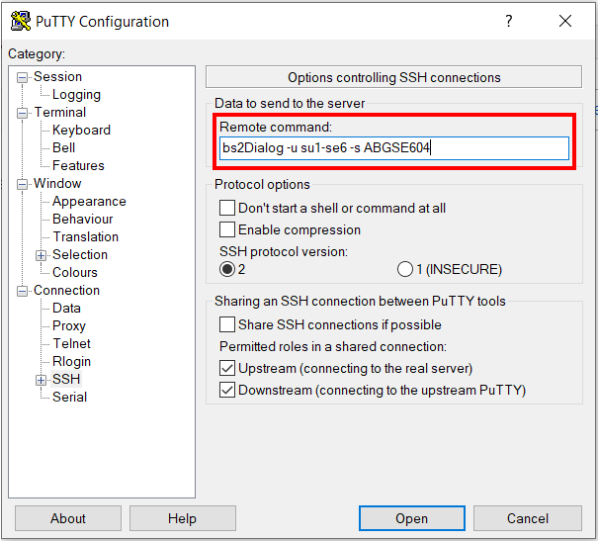Open the Logging category
Viewport: 598px width, 541px height.
coord(76,95)
